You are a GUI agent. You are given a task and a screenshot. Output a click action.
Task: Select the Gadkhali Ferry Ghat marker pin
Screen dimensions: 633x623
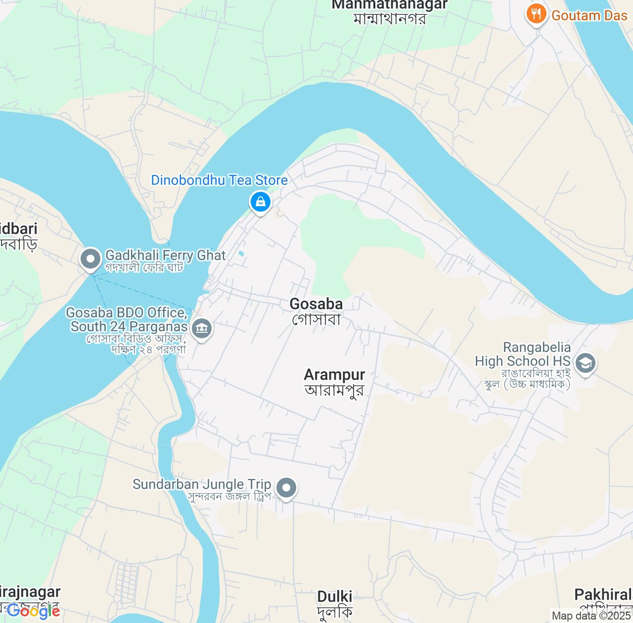90,260
